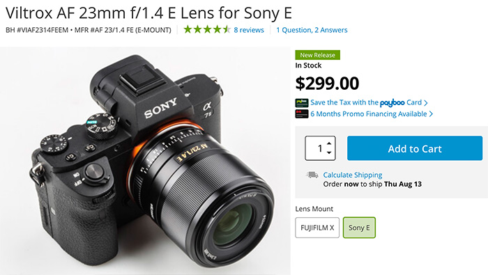Click the Payboo card icon

tap(302, 103)
